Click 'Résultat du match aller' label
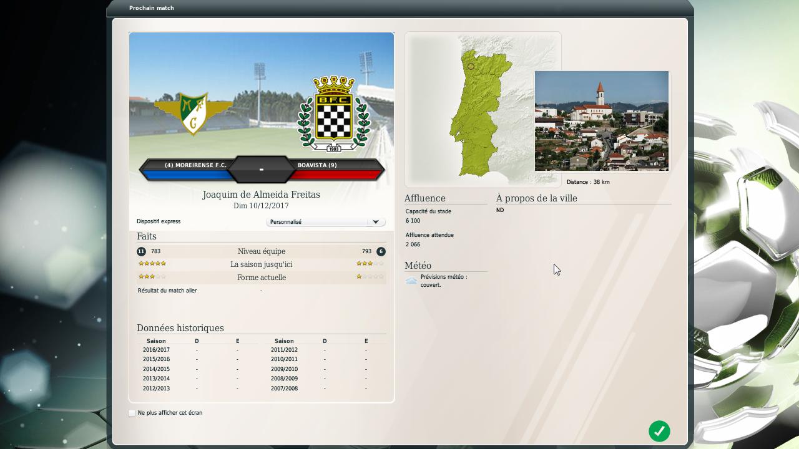799x449 pixels. pyautogui.click(x=167, y=291)
